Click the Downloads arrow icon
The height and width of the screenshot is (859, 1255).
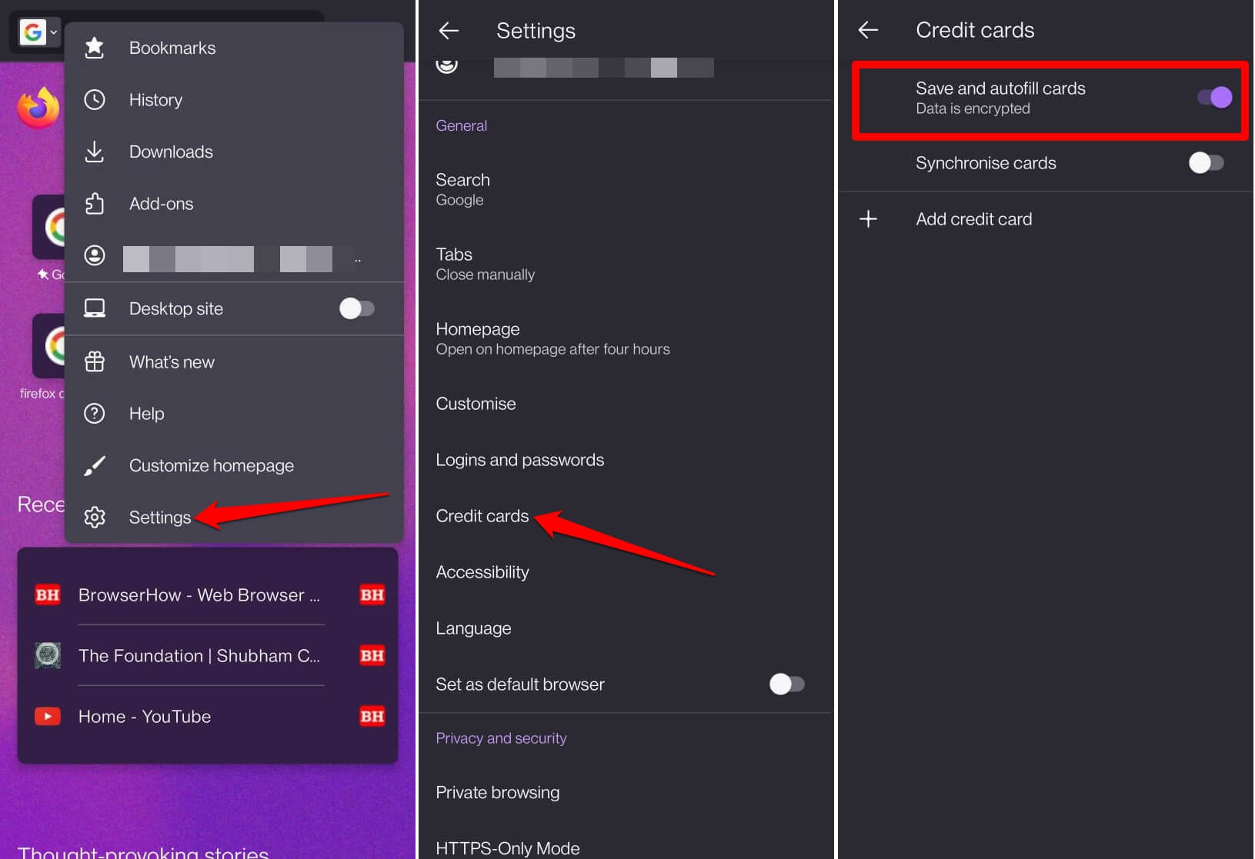coord(95,151)
